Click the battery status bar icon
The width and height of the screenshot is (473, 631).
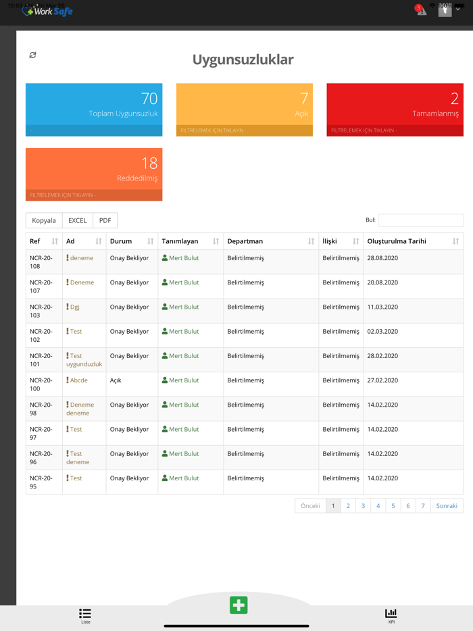pyautogui.click(x=459, y=5)
